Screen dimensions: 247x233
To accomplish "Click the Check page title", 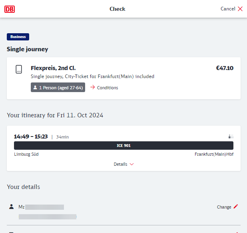I will [x=118, y=9].
